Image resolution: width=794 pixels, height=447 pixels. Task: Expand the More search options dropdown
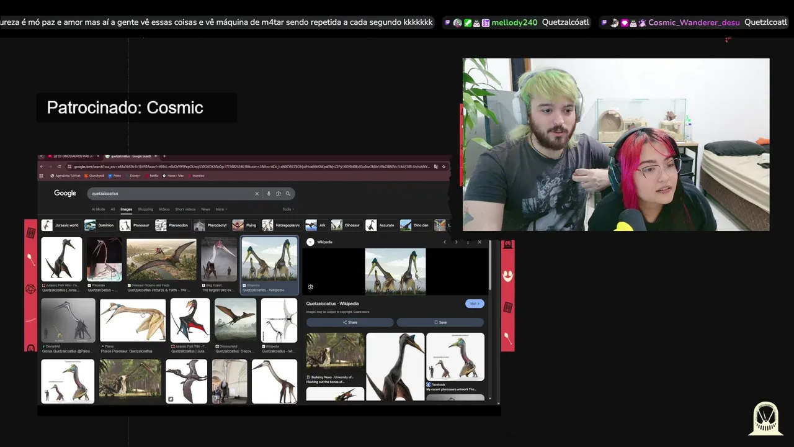click(221, 209)
